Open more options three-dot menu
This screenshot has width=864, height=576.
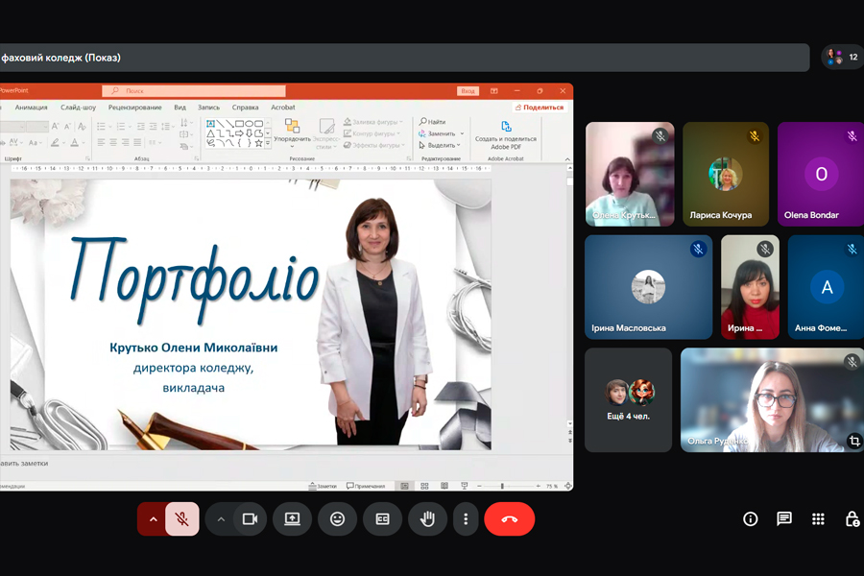[466, 519]
